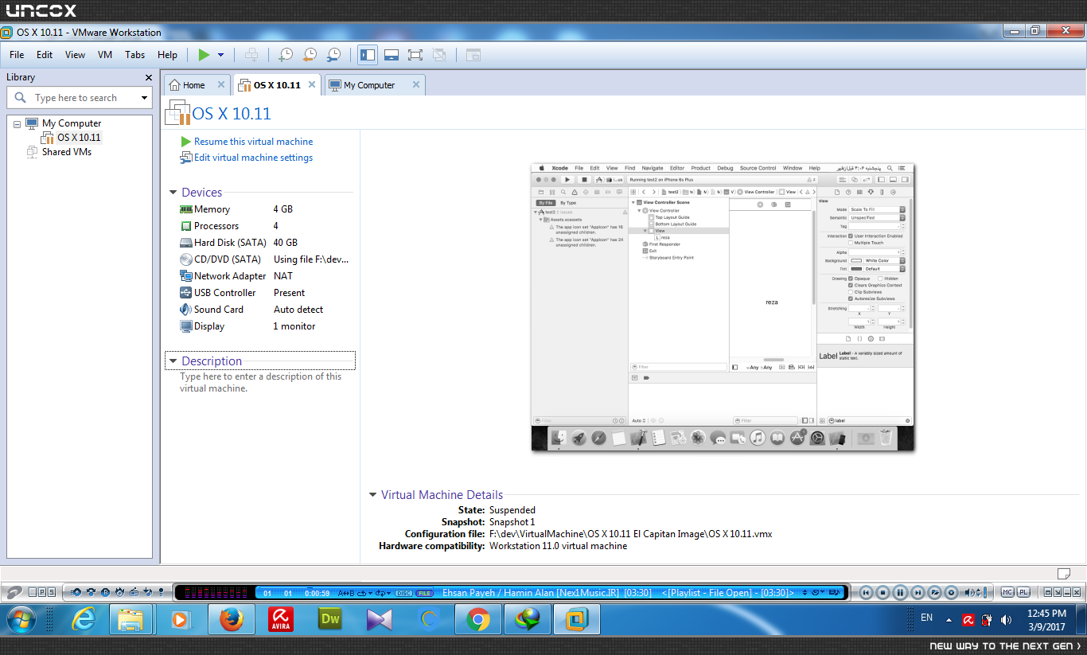
Task: Click the record button in the media player
Action: [x=952, y=592]
